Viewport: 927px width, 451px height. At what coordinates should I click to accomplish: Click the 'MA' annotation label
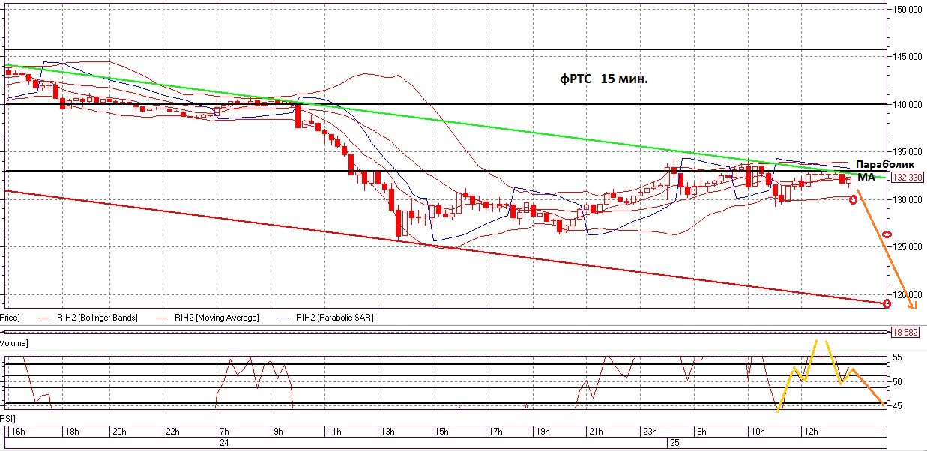pos(866,177)
